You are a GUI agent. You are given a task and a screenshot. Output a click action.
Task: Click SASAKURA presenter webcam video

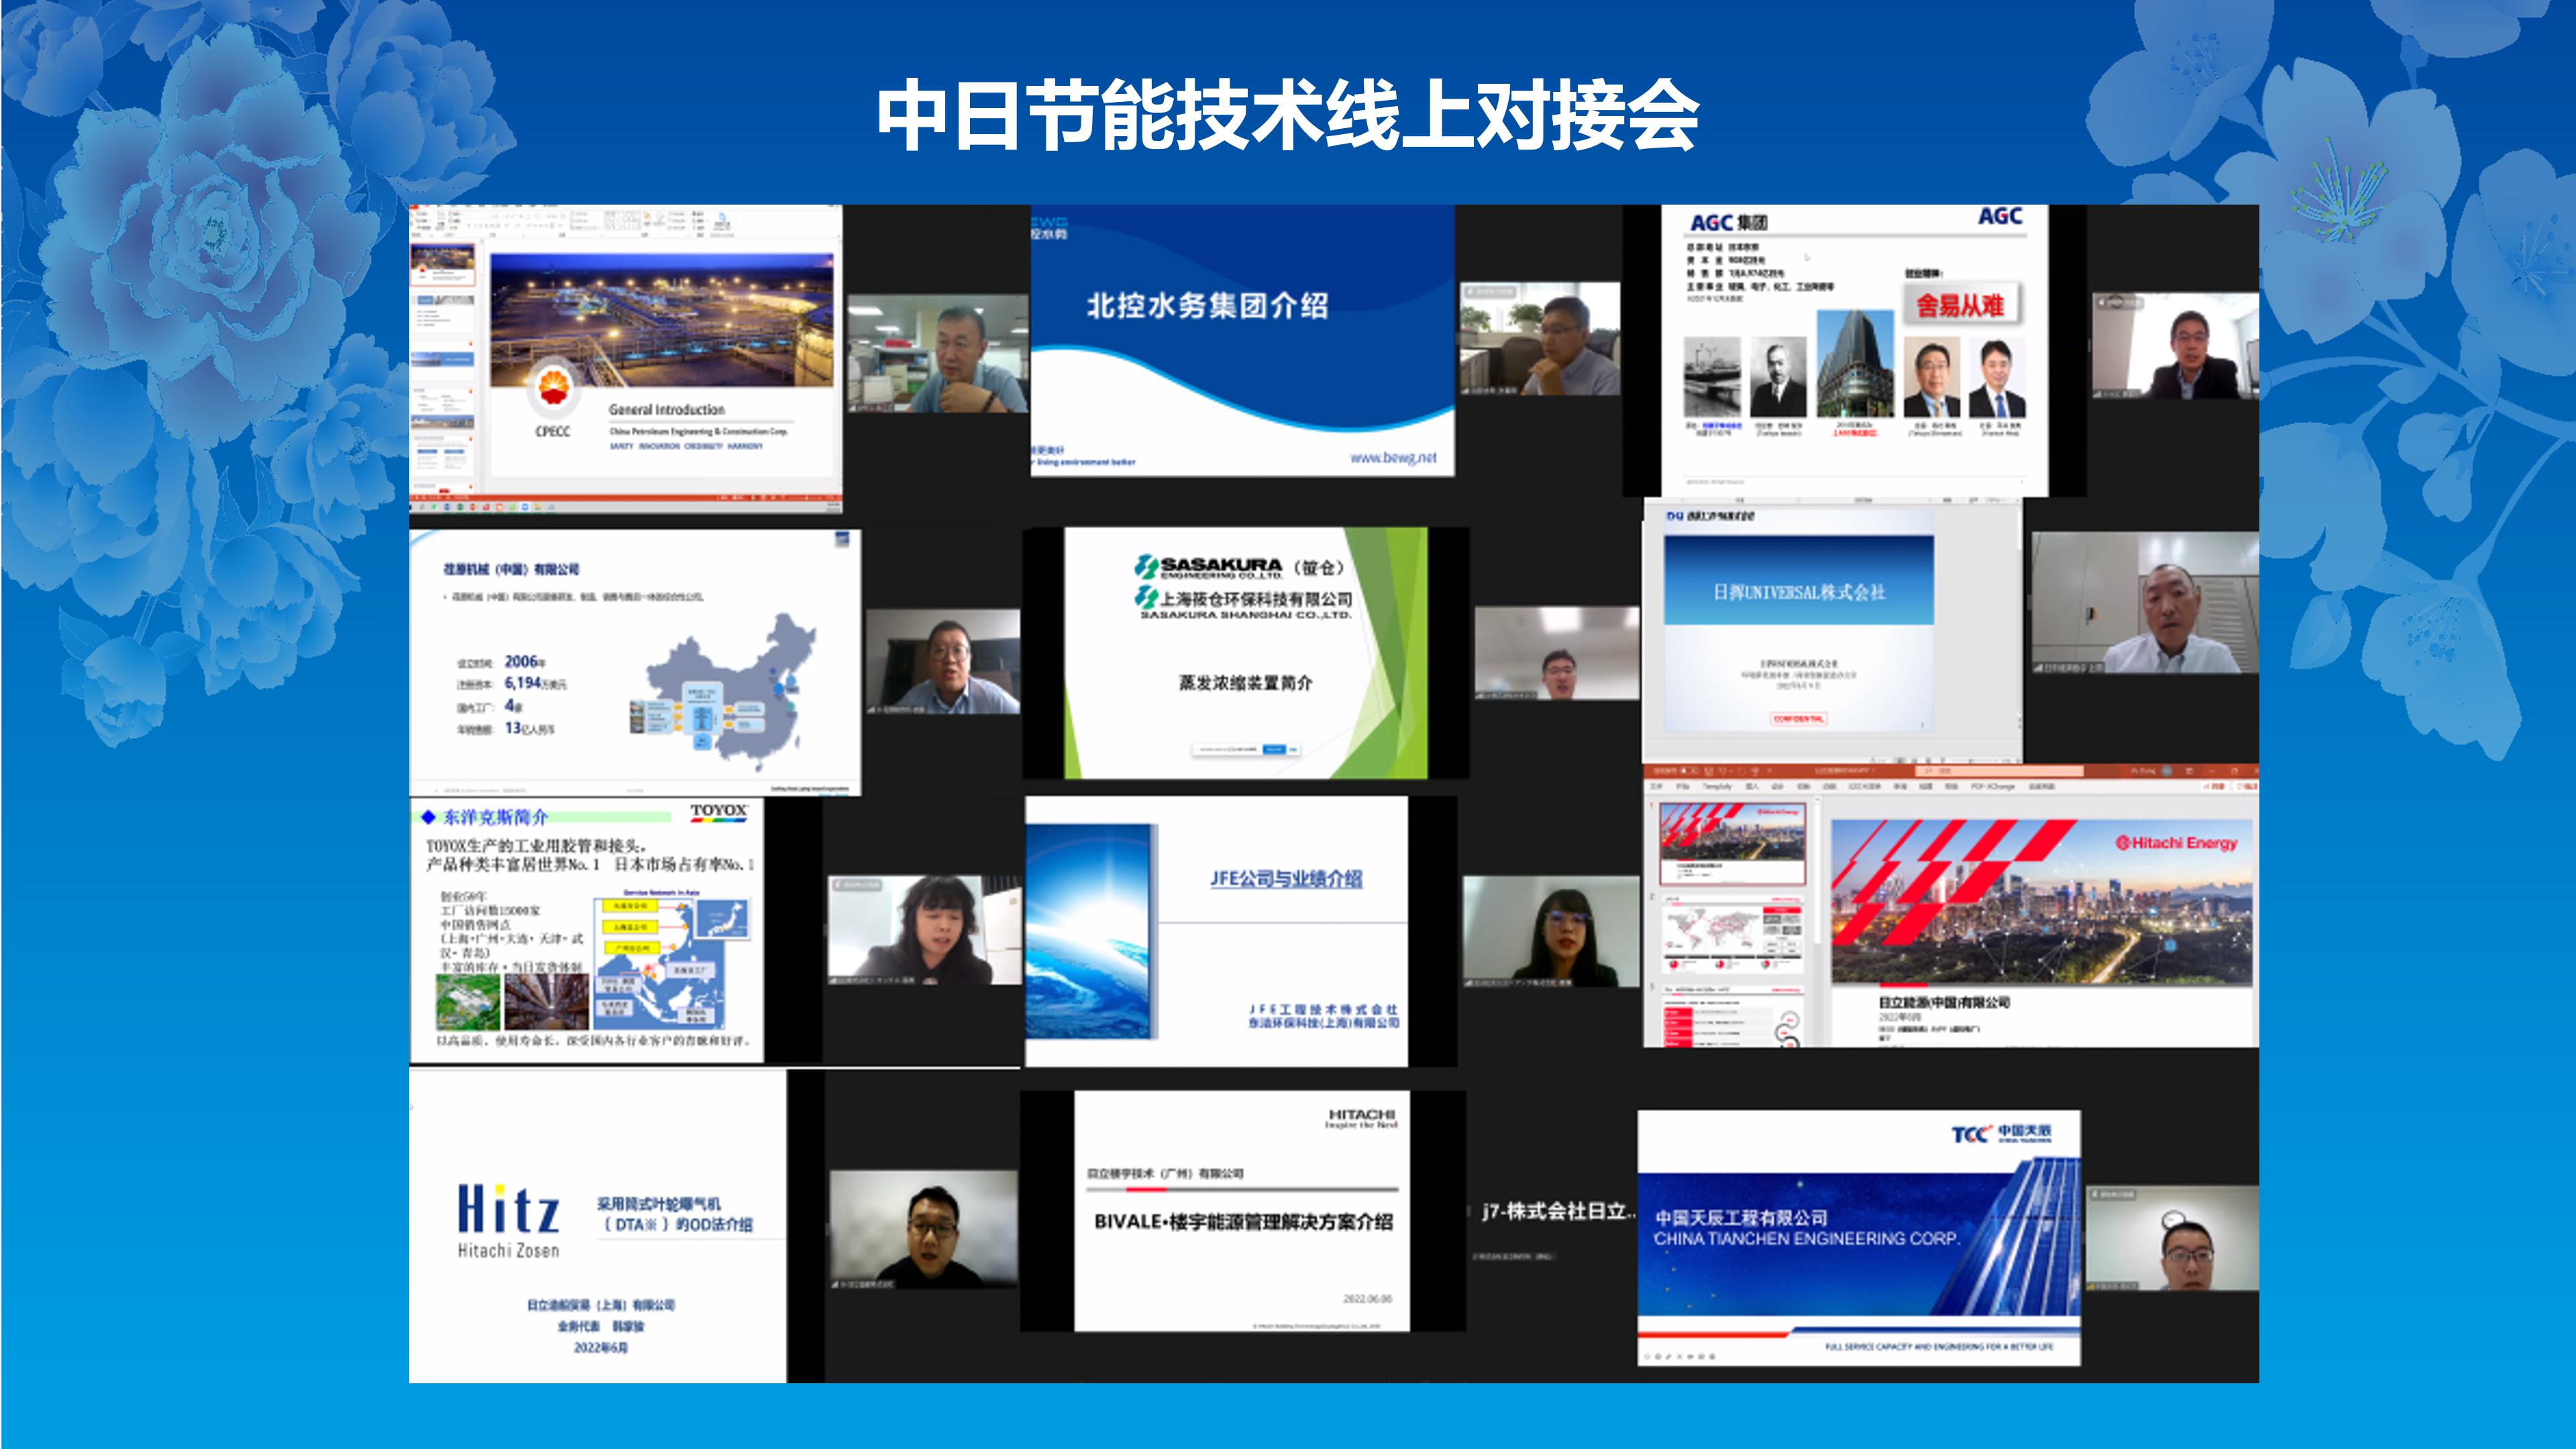tap(1557, 653)
